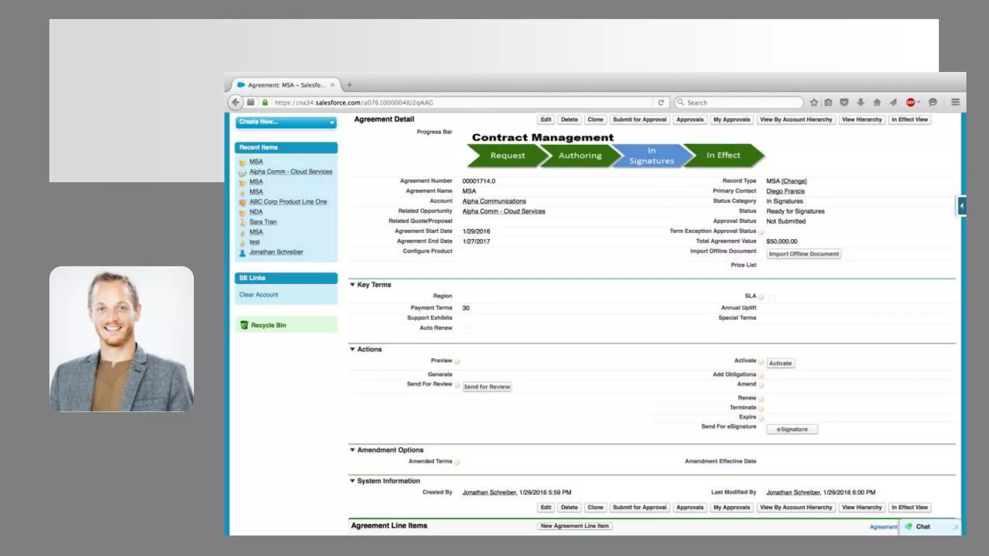Click the Import Offline Document button
Screen dimensions: 989x556
(x=804, y=254)
